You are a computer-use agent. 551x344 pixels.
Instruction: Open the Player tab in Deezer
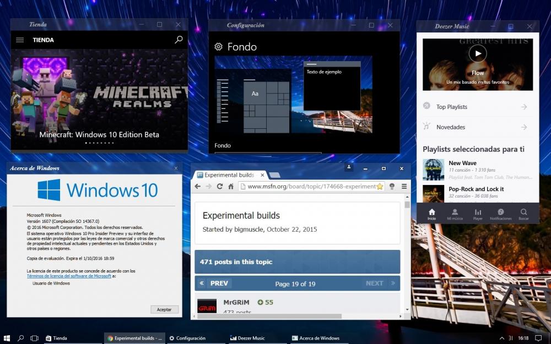[478, 214]
